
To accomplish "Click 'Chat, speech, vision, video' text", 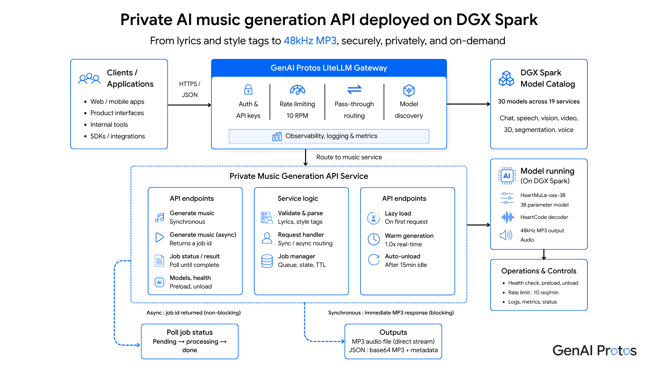I will 539,118.
